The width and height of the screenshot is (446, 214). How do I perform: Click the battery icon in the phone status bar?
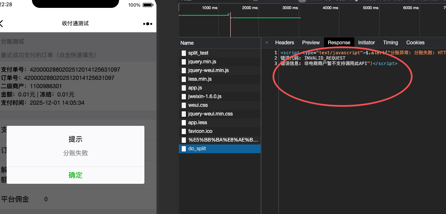click(148, 5)
